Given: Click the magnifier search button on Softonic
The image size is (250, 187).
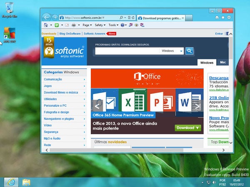Looking at the screenshot, I should point(190,51).
